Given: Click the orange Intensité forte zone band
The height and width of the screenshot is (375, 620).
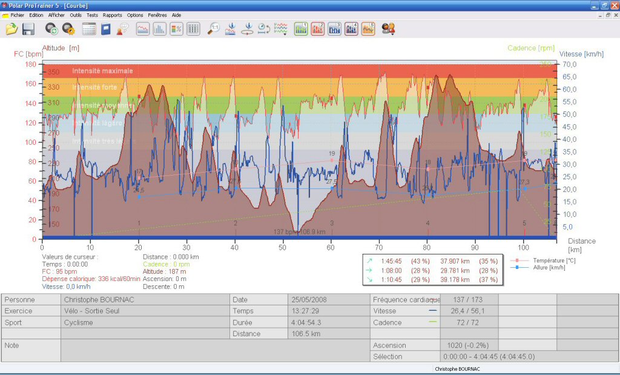Looking at the screenshot, I should point(299,87).
